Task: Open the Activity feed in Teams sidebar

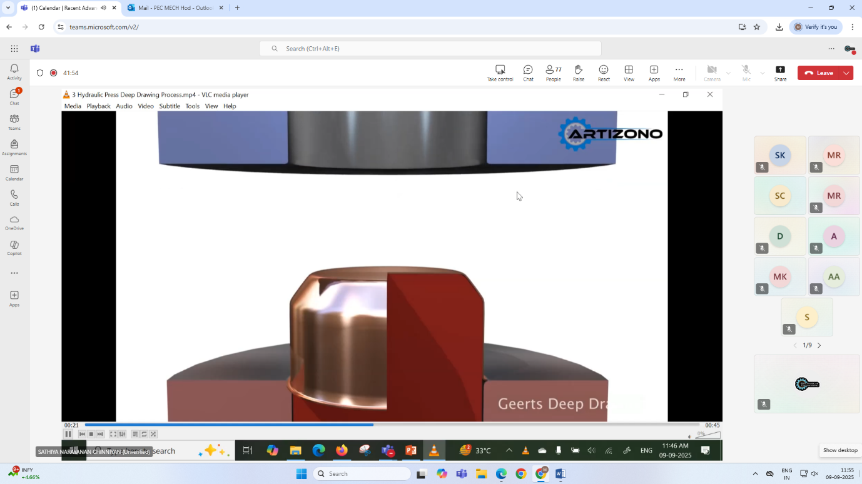Action: pos(14,71)
